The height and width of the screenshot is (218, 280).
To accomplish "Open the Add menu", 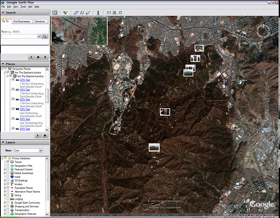I will (30, 7).
